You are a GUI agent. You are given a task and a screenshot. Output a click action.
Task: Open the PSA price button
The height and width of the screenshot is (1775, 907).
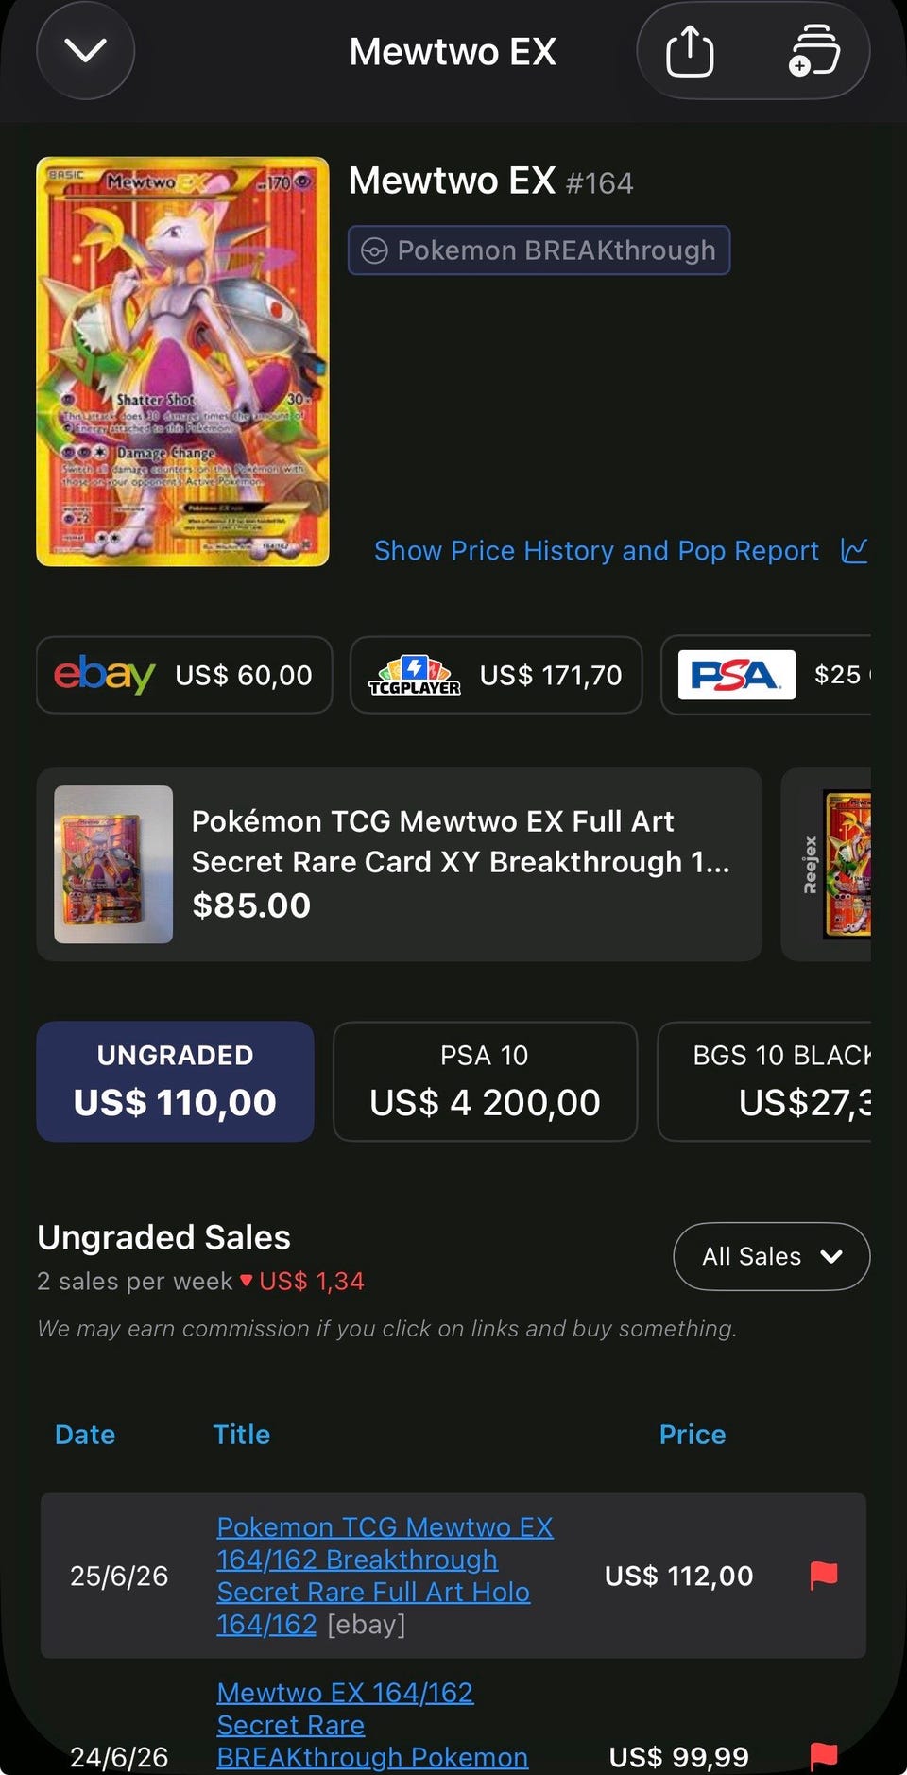[x=765, y=675]
